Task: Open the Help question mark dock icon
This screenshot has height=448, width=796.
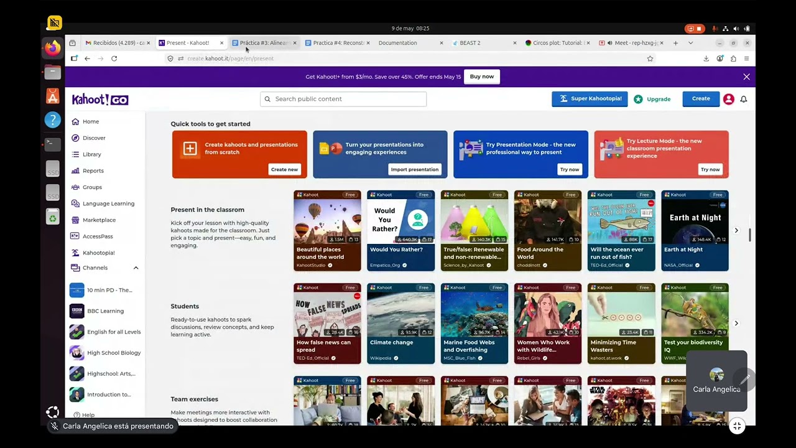Action: 53,119
